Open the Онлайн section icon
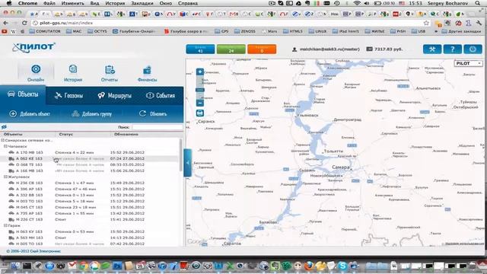The height and width of the screenshot is (274, 487). pyautogui.click(x=36, y=69)
